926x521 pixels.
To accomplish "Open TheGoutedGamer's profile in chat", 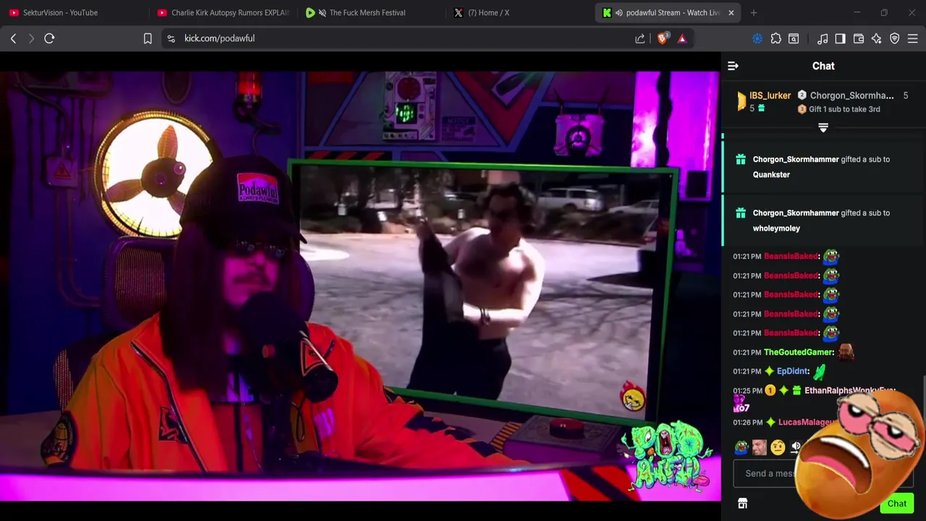I will 799,352.
